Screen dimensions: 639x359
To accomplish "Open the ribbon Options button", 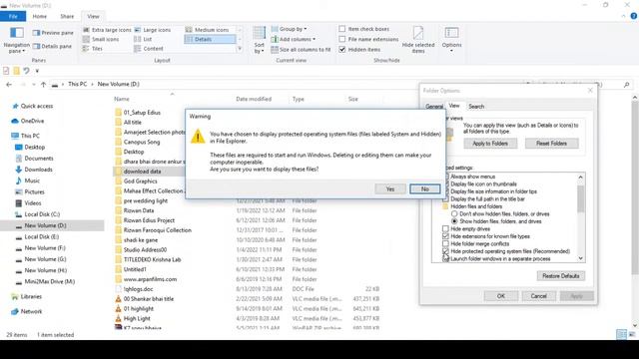I will [451, 40].
